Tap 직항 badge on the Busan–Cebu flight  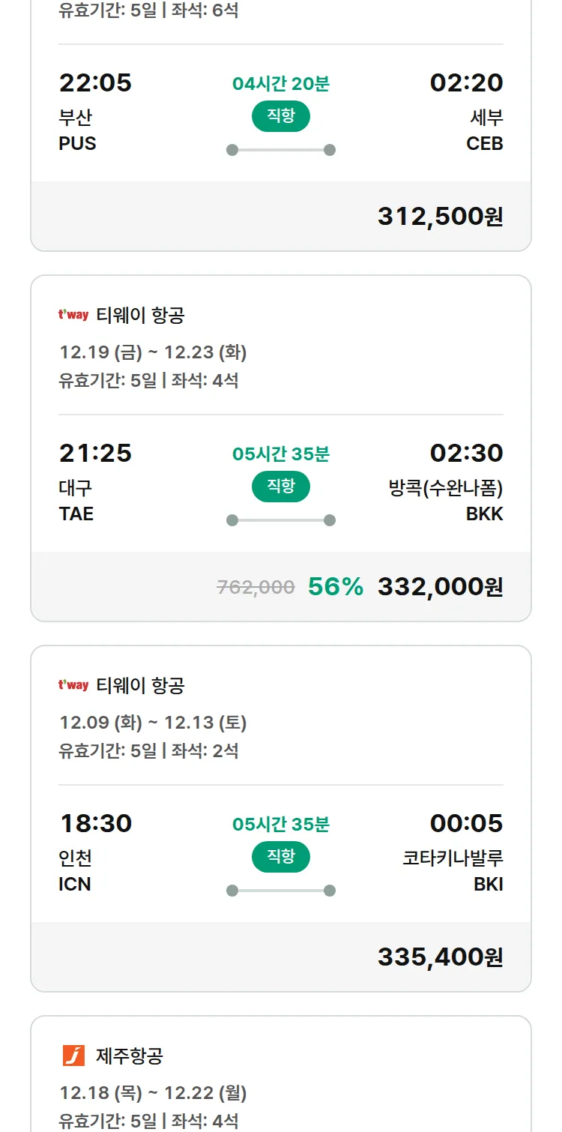tap(280, 116)
